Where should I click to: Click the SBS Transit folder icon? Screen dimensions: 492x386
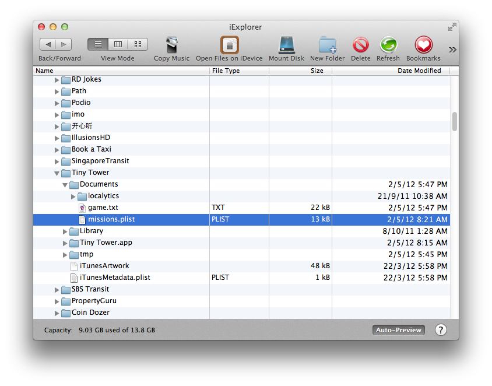pyautogui.click(x=66, y=290)
